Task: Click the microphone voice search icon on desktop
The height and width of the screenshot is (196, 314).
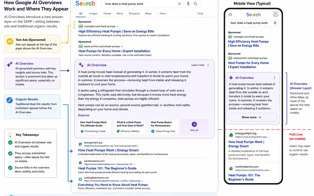Action: point(188,4)
